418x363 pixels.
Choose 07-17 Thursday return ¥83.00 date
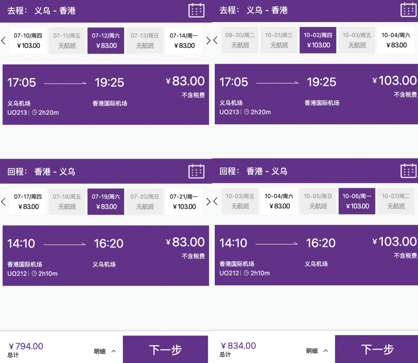(x=28, y=202)
